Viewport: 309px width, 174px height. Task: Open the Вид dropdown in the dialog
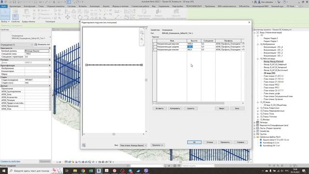point(133,145)
